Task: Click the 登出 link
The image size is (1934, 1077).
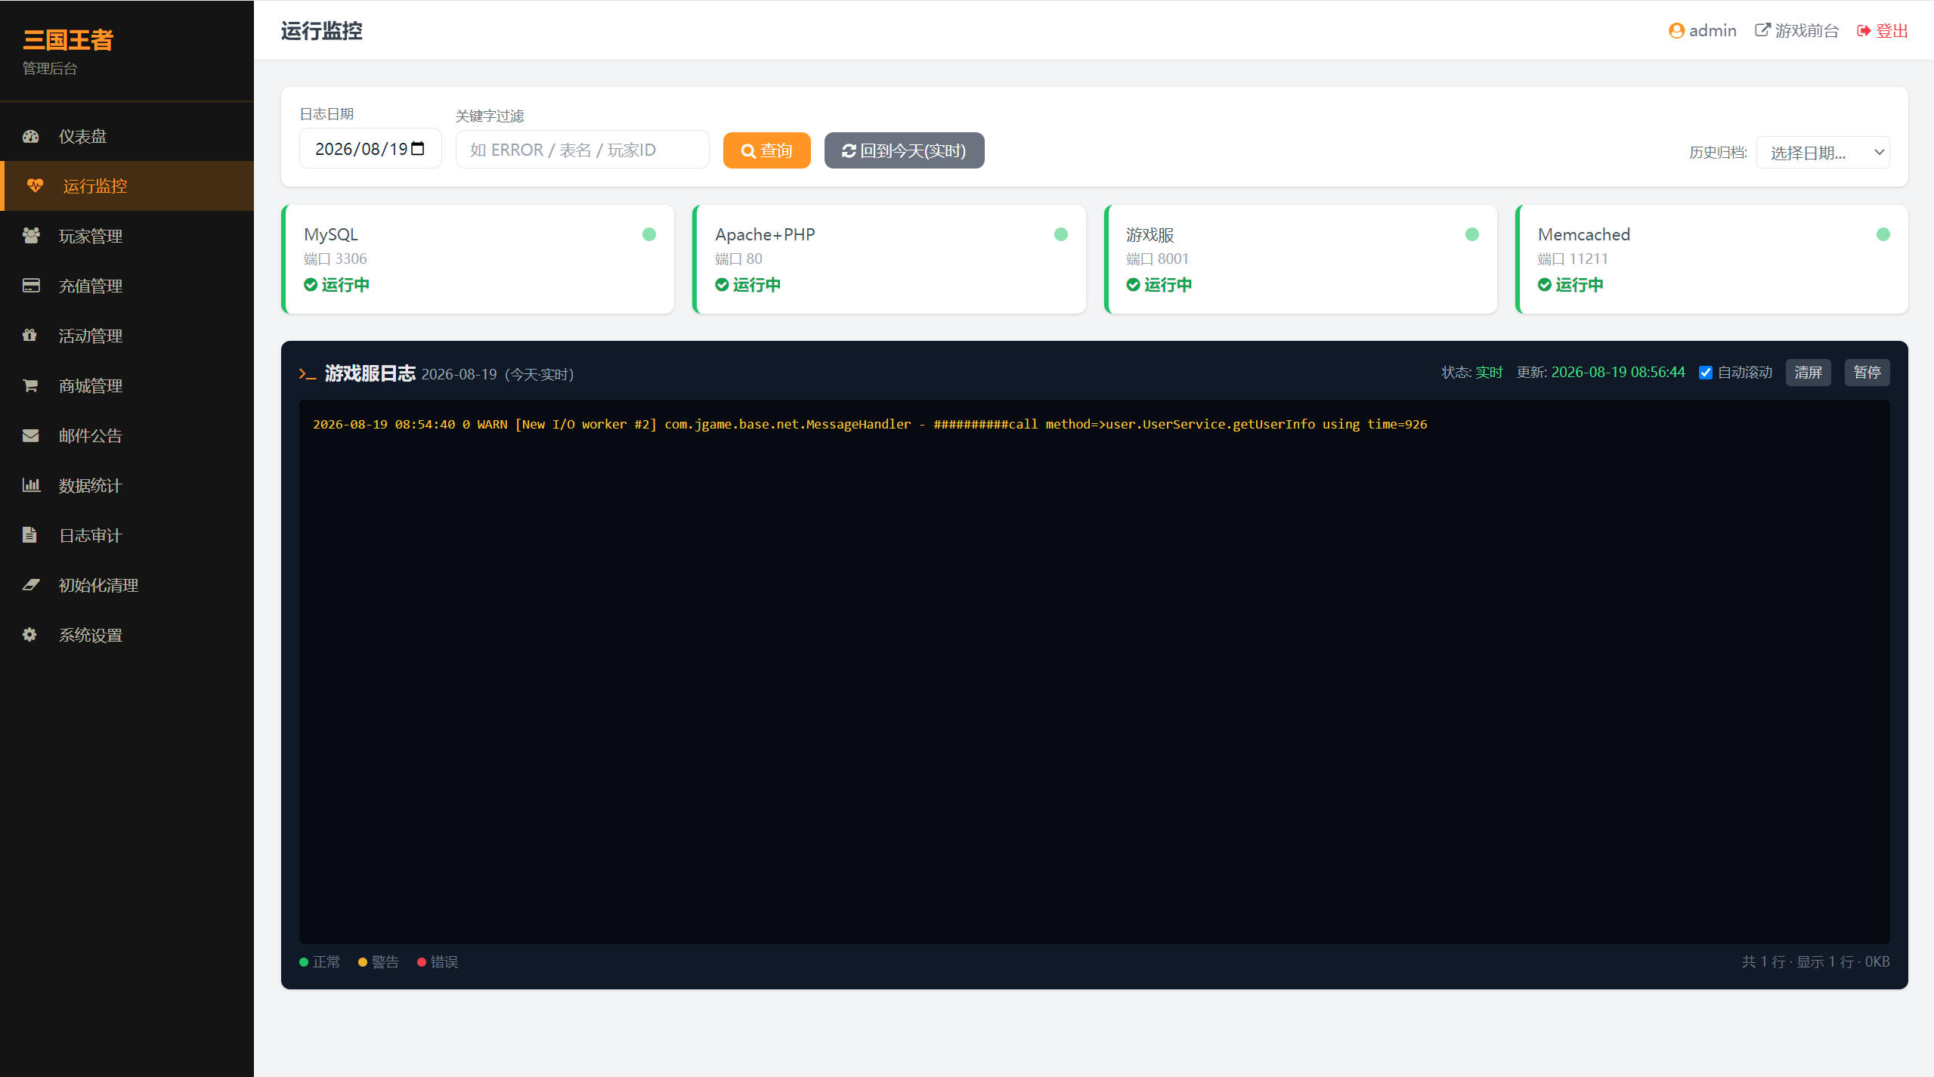Action: (x=1883, y=31)
